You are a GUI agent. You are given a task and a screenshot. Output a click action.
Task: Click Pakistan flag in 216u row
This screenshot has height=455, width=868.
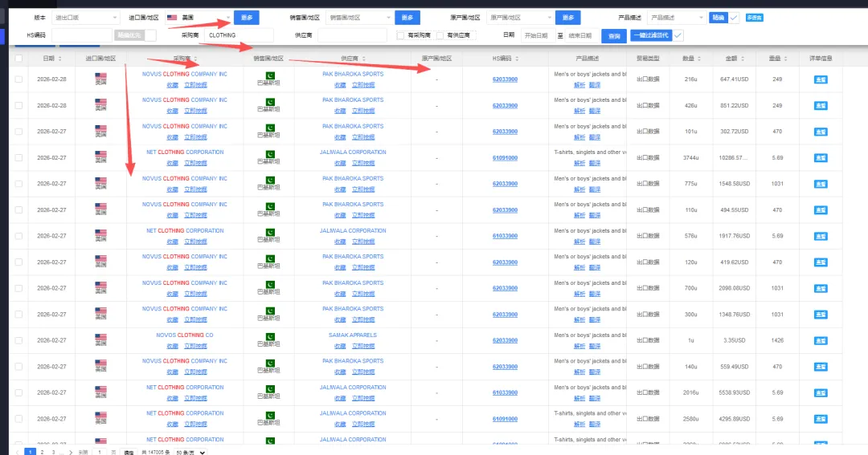tap(269, 75)
